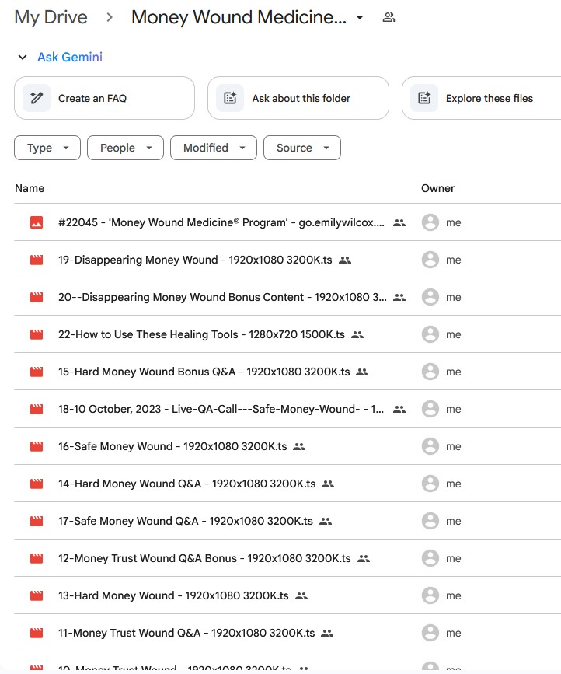Go to My Drive in breadcrumb

coord(51,18)
